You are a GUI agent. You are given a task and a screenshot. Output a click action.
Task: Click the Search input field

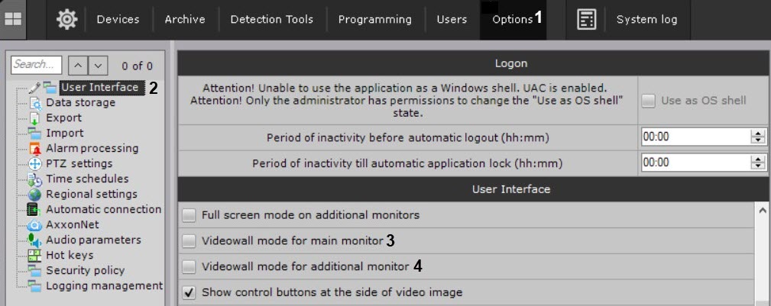click(x=37, y=66)
